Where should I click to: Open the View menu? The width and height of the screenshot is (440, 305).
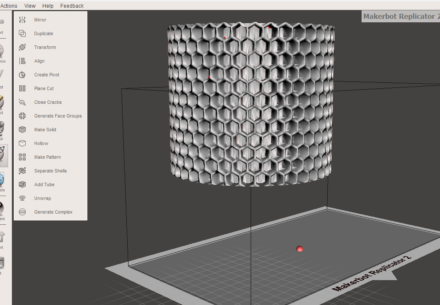point(30,6)
